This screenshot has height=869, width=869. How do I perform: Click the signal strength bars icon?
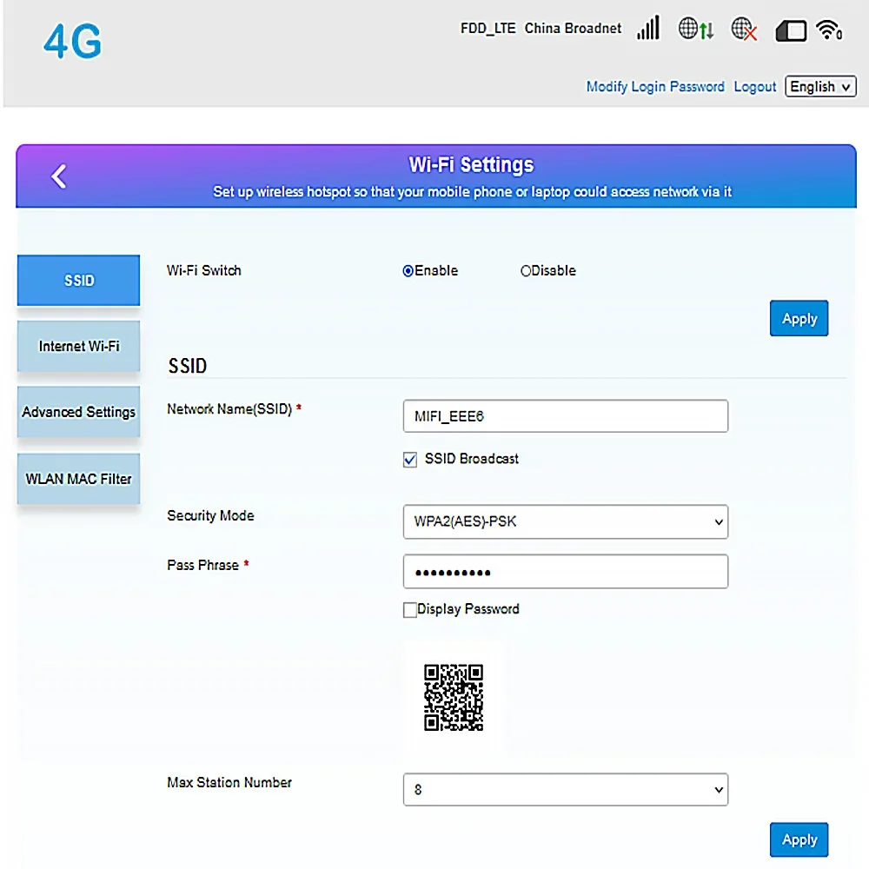click(648, 29)
